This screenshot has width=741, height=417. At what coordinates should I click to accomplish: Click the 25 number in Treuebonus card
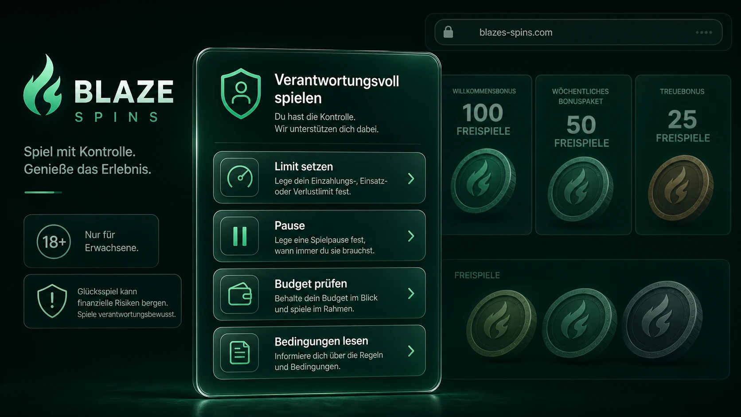point(682,119)
